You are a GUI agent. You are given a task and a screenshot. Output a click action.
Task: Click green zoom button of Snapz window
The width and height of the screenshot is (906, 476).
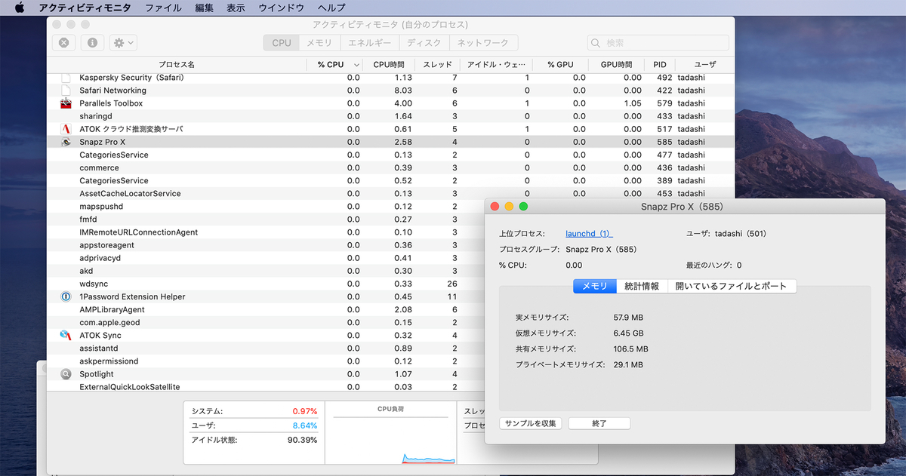coord(524,206)
